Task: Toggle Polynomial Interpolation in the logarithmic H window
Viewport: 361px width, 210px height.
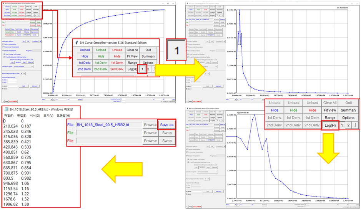Action: tap(187, 152)
